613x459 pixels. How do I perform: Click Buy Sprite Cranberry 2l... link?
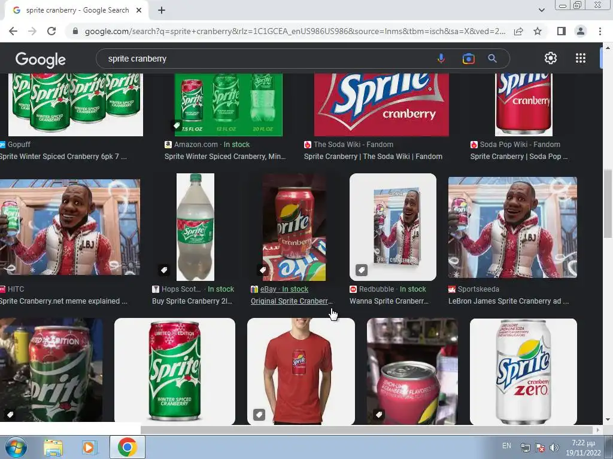(192, 301)
